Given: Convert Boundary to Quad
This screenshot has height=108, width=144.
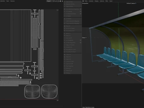Looking at the screenshot, I should click(x=73, y=52).
